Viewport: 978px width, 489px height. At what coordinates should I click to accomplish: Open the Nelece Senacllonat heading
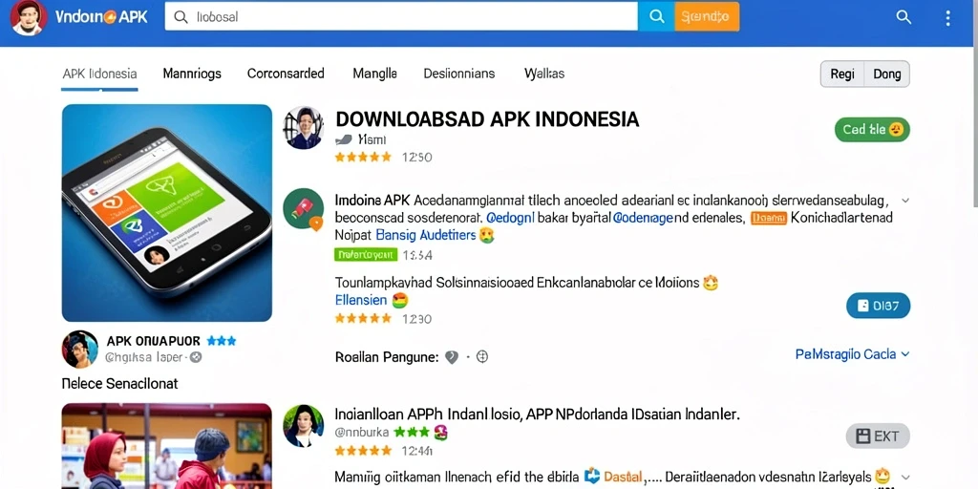click(119, 384)
